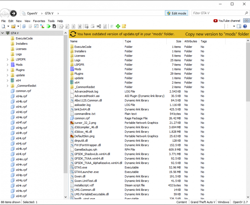This screenshot has width=250, height=205.
Task: Click the Content status bar entry
Action: (181, 202)
